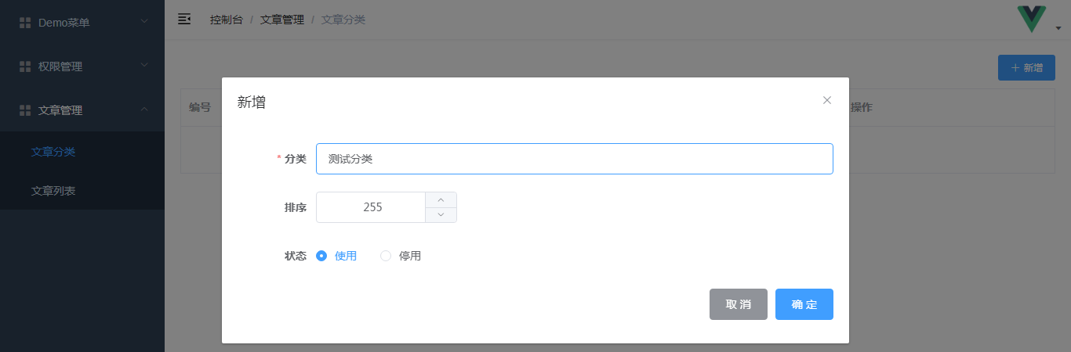The width and height of the screenshot is (1071, 352).
Task: Open 文章列表 in the sidebar
Action: [x=53, y=190]
